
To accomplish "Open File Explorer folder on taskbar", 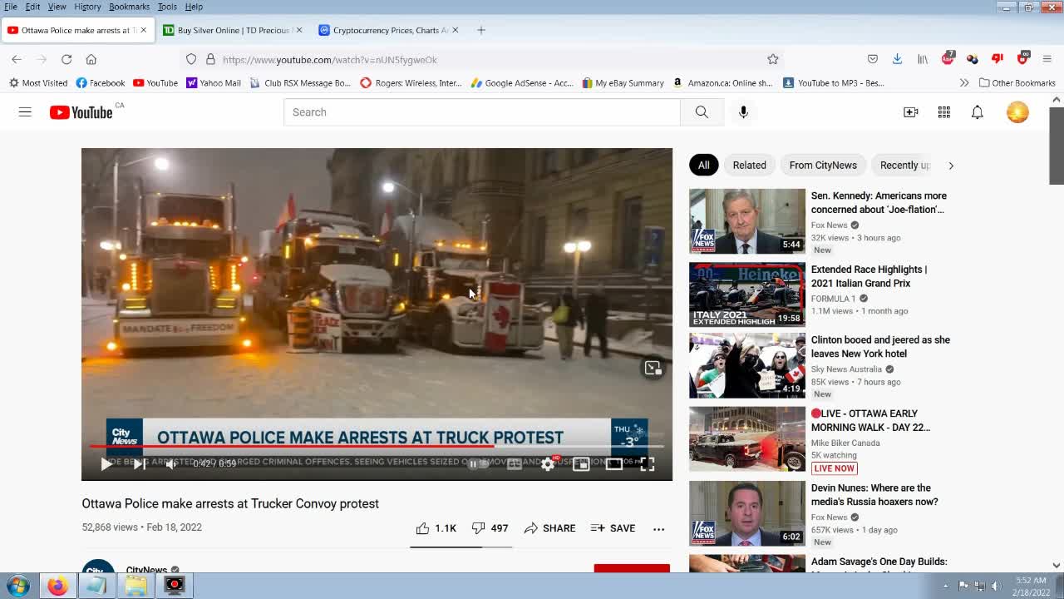I will click(135, 586).
